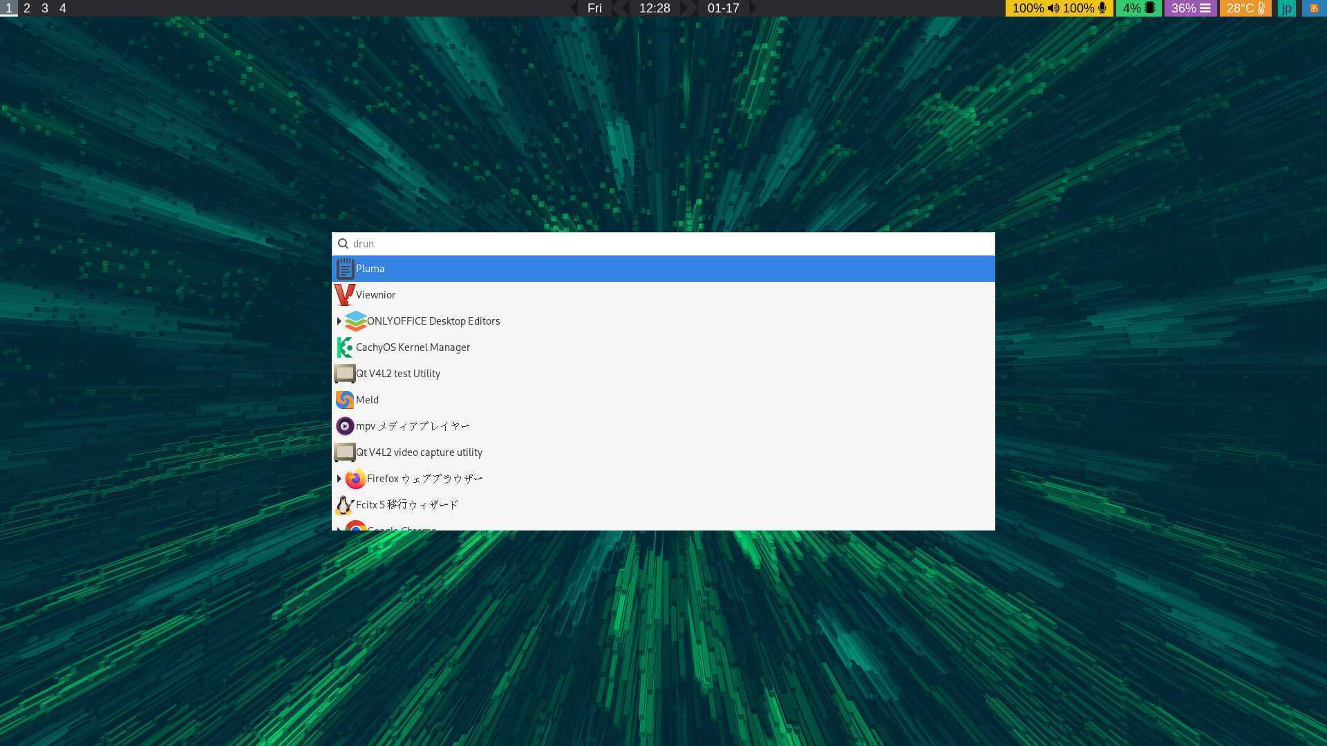Expand the Google Chrome entry arrow
This screenshot has width=1327, height=746.
[339, 528]
